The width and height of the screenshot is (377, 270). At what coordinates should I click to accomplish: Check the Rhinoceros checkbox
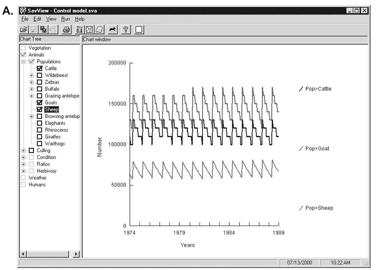[40, 130]
